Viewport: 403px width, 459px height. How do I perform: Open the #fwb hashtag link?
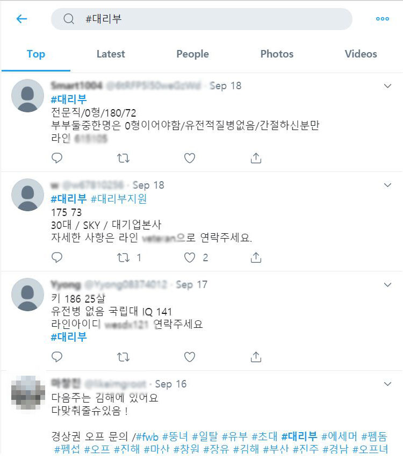coord(147,437)
